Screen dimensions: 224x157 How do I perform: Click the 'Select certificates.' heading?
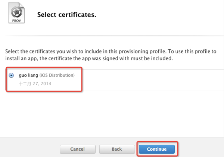[67, 15]
